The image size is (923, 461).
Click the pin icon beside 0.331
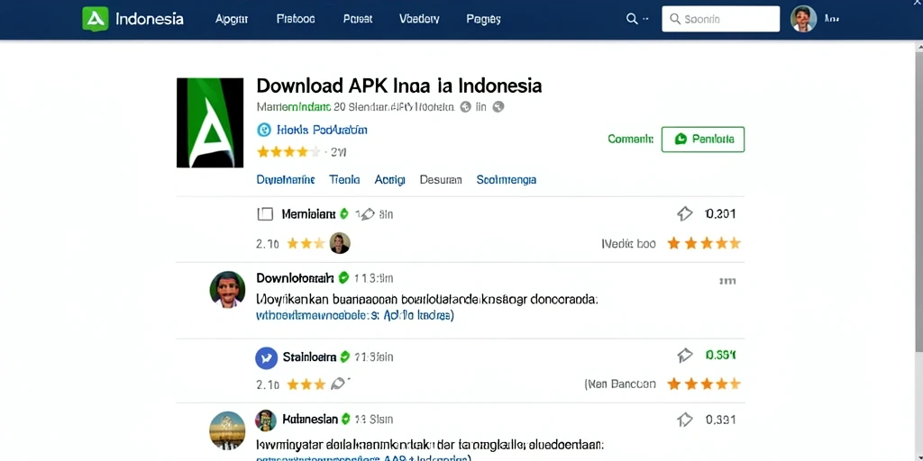coord(685,420)
